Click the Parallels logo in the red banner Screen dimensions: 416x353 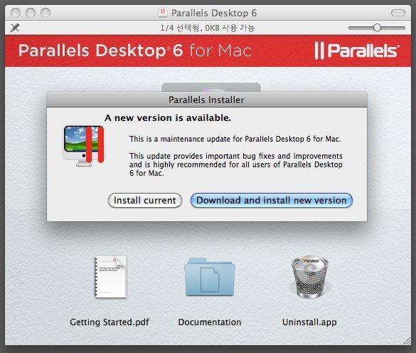[356, 51]
